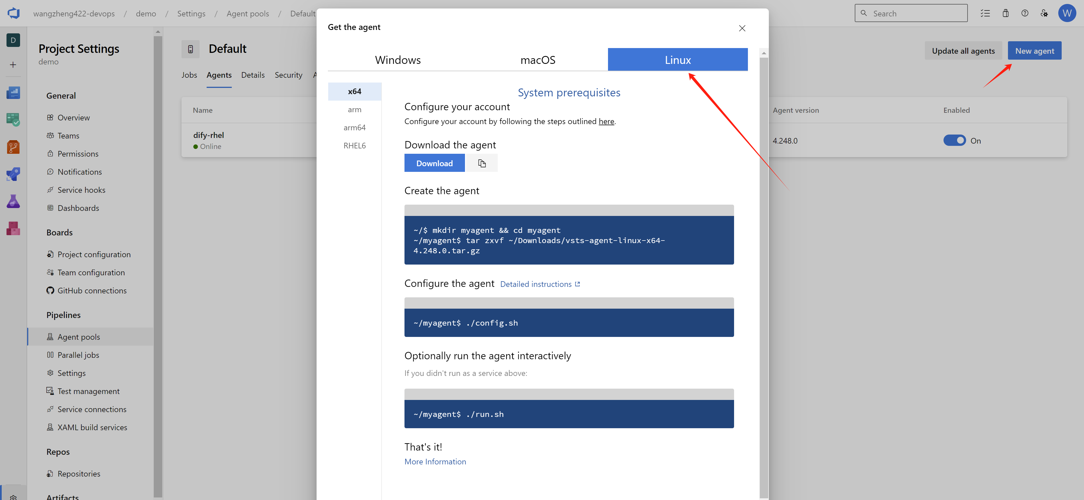Screen dimensions: 1084x500
Task: Open user settings icon in header
Action: [1044, 14]
